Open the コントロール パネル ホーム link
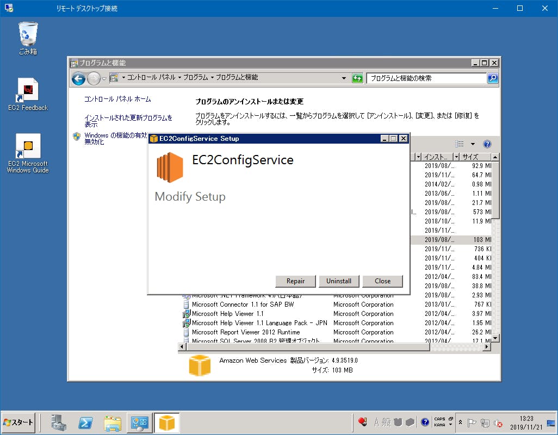 (x=117, y=99)
